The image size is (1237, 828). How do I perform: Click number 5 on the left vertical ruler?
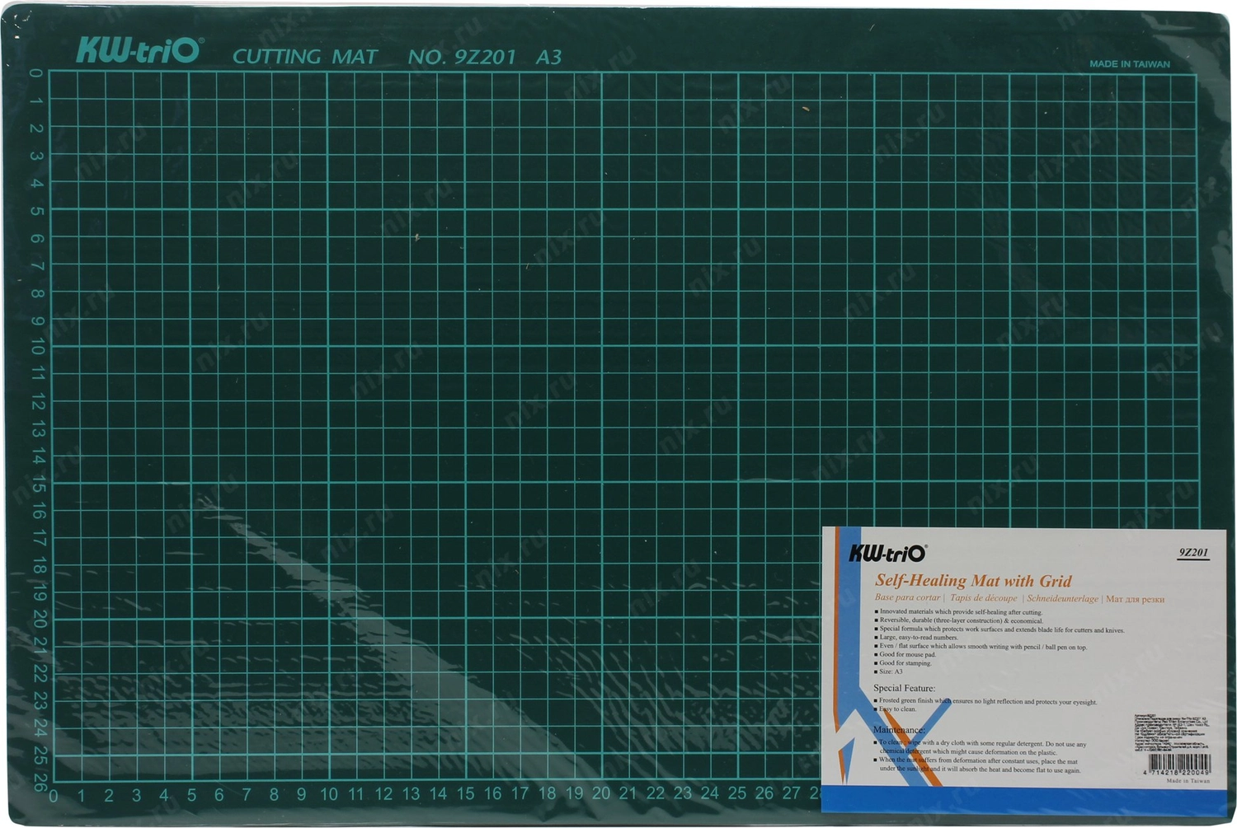tap(37, 211)
